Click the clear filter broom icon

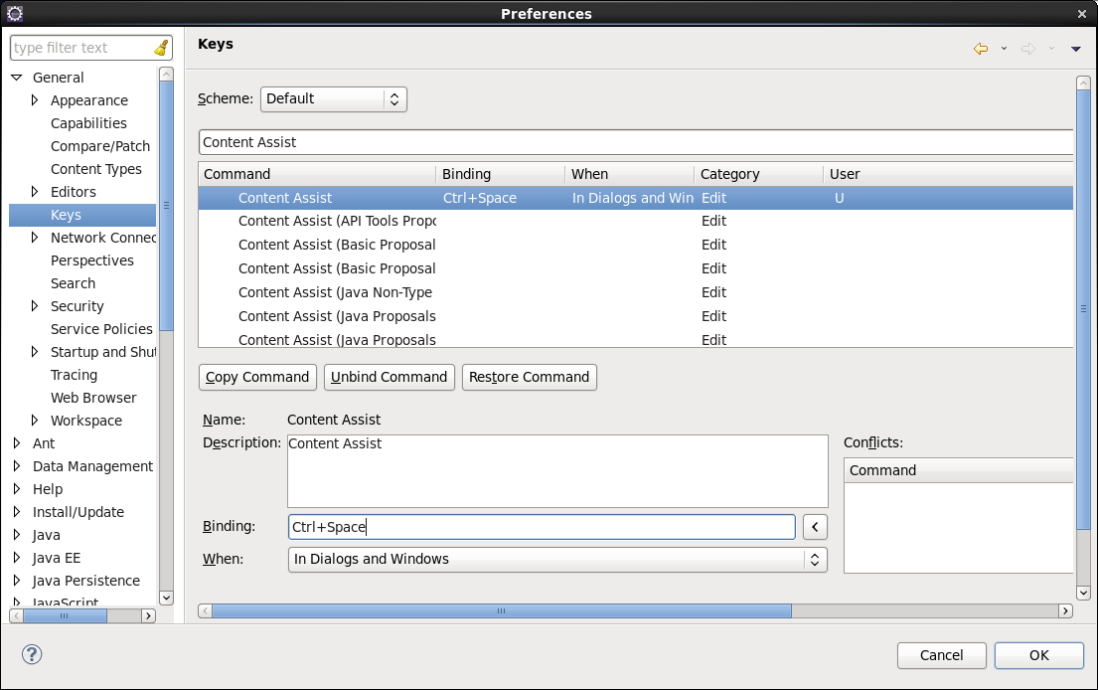161,48
